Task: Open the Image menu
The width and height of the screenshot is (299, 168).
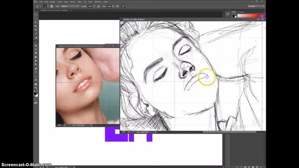Action: point(53,2)
